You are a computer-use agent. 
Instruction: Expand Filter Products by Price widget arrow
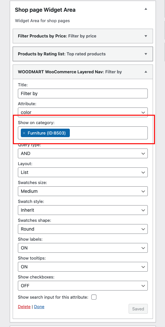tap(146, 36)
